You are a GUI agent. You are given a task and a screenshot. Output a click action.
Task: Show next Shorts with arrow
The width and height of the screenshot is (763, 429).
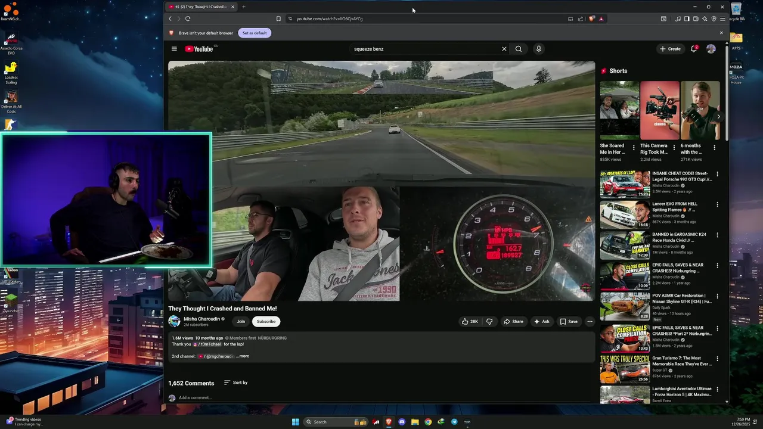pyautogui.click(x=718, y=117)
